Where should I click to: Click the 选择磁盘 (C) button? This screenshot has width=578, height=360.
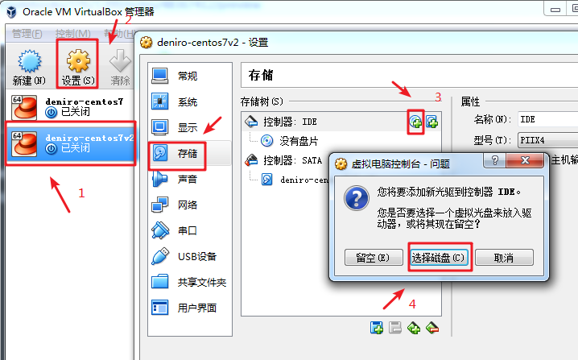440,257
